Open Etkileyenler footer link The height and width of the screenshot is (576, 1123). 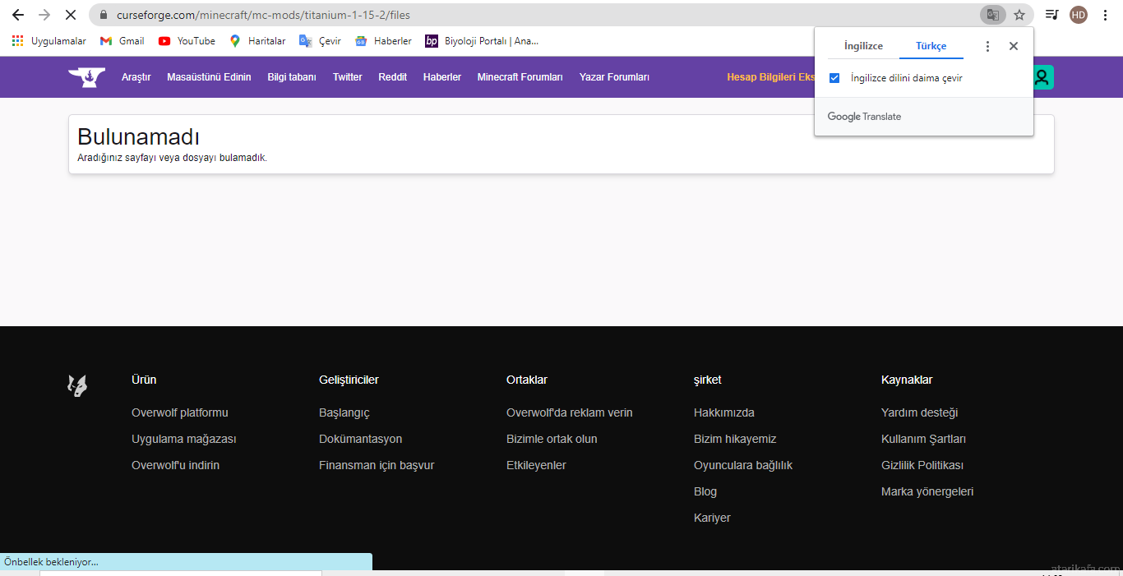point(537,465)
